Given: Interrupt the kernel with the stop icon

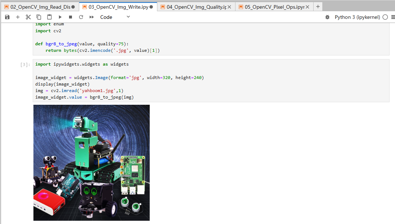Looking at the screenshot, I should (x=70, y=17).
